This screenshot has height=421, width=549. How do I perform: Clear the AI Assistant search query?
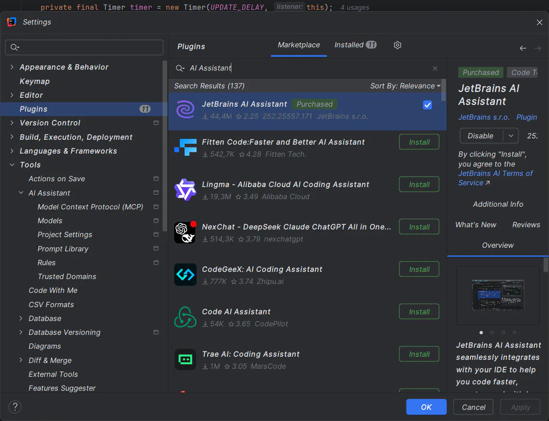(435, 68)
